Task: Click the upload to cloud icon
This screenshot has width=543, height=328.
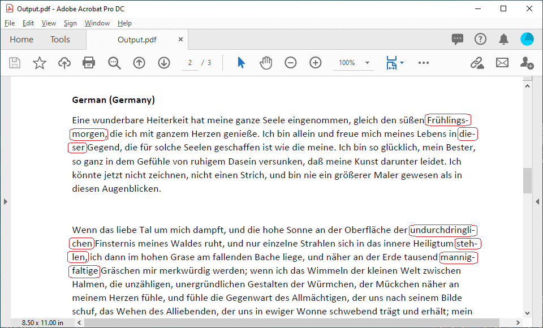Action: tap(64, 63)
